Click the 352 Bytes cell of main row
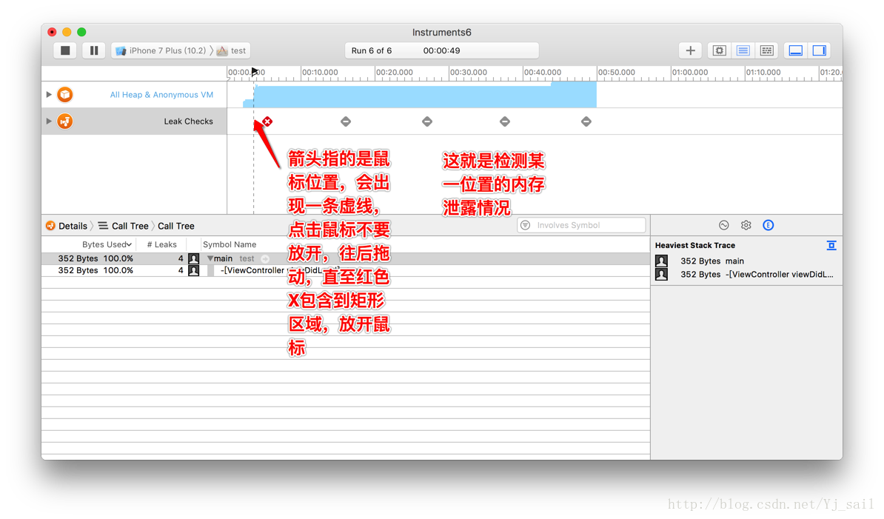The height and width of the screenshot is (519, 884). (x=78, y=258)
